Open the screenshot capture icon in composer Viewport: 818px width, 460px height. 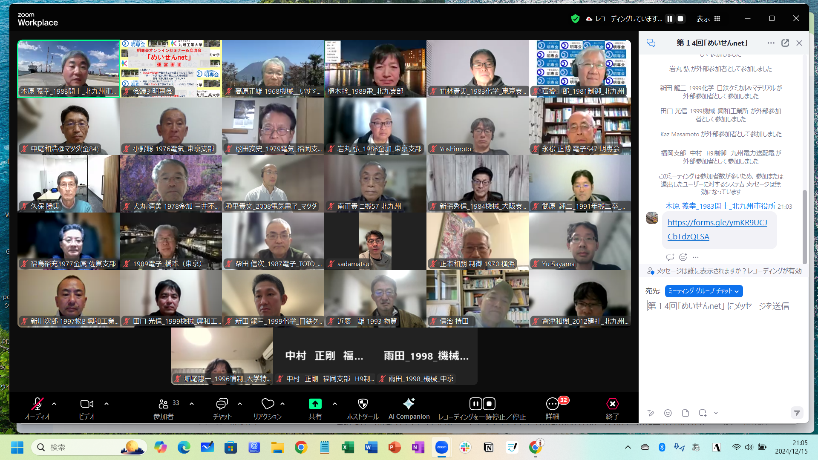703,413
